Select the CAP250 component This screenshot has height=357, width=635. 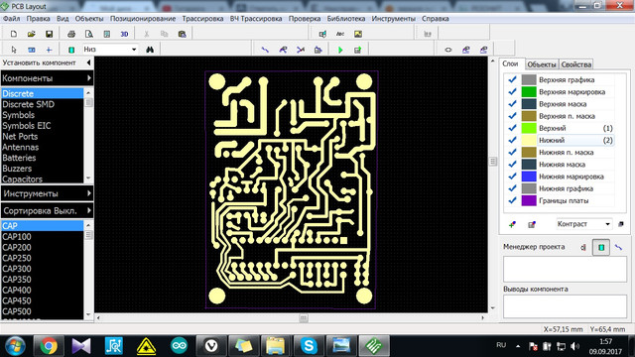click(42, 258)
